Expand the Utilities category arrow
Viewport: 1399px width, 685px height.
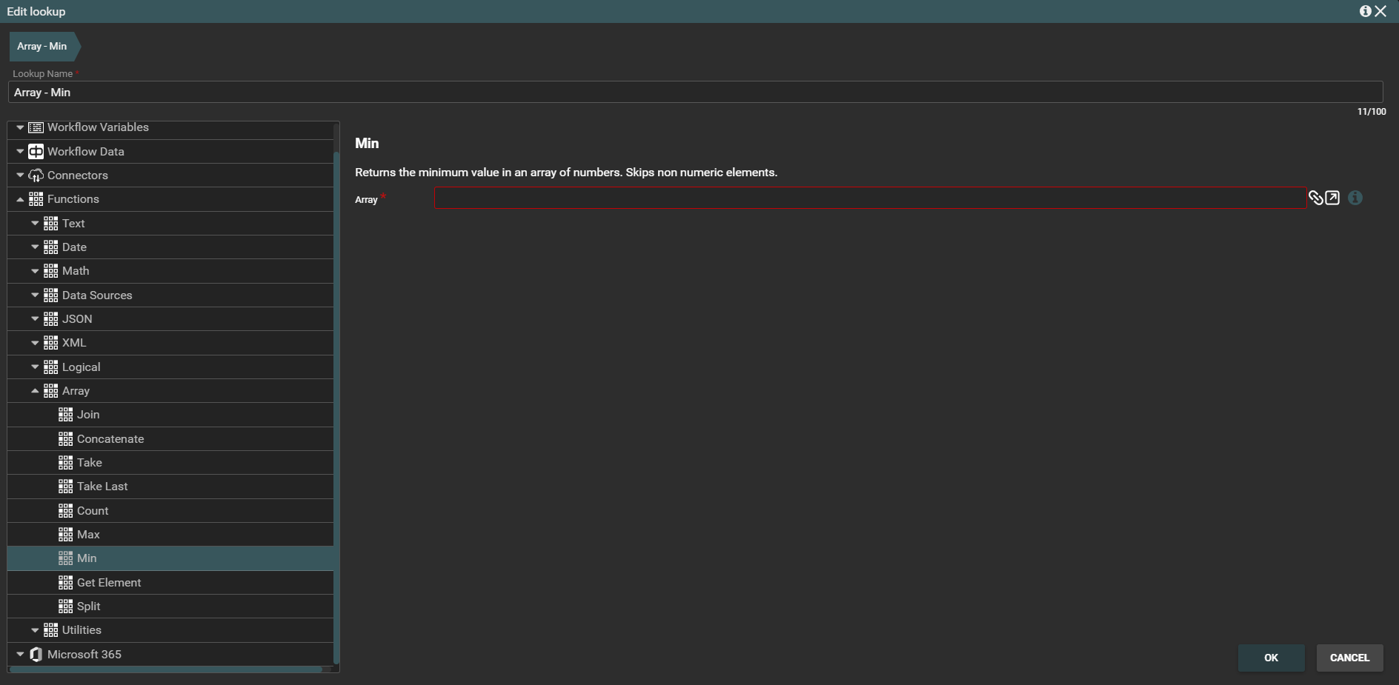point(35,630)
